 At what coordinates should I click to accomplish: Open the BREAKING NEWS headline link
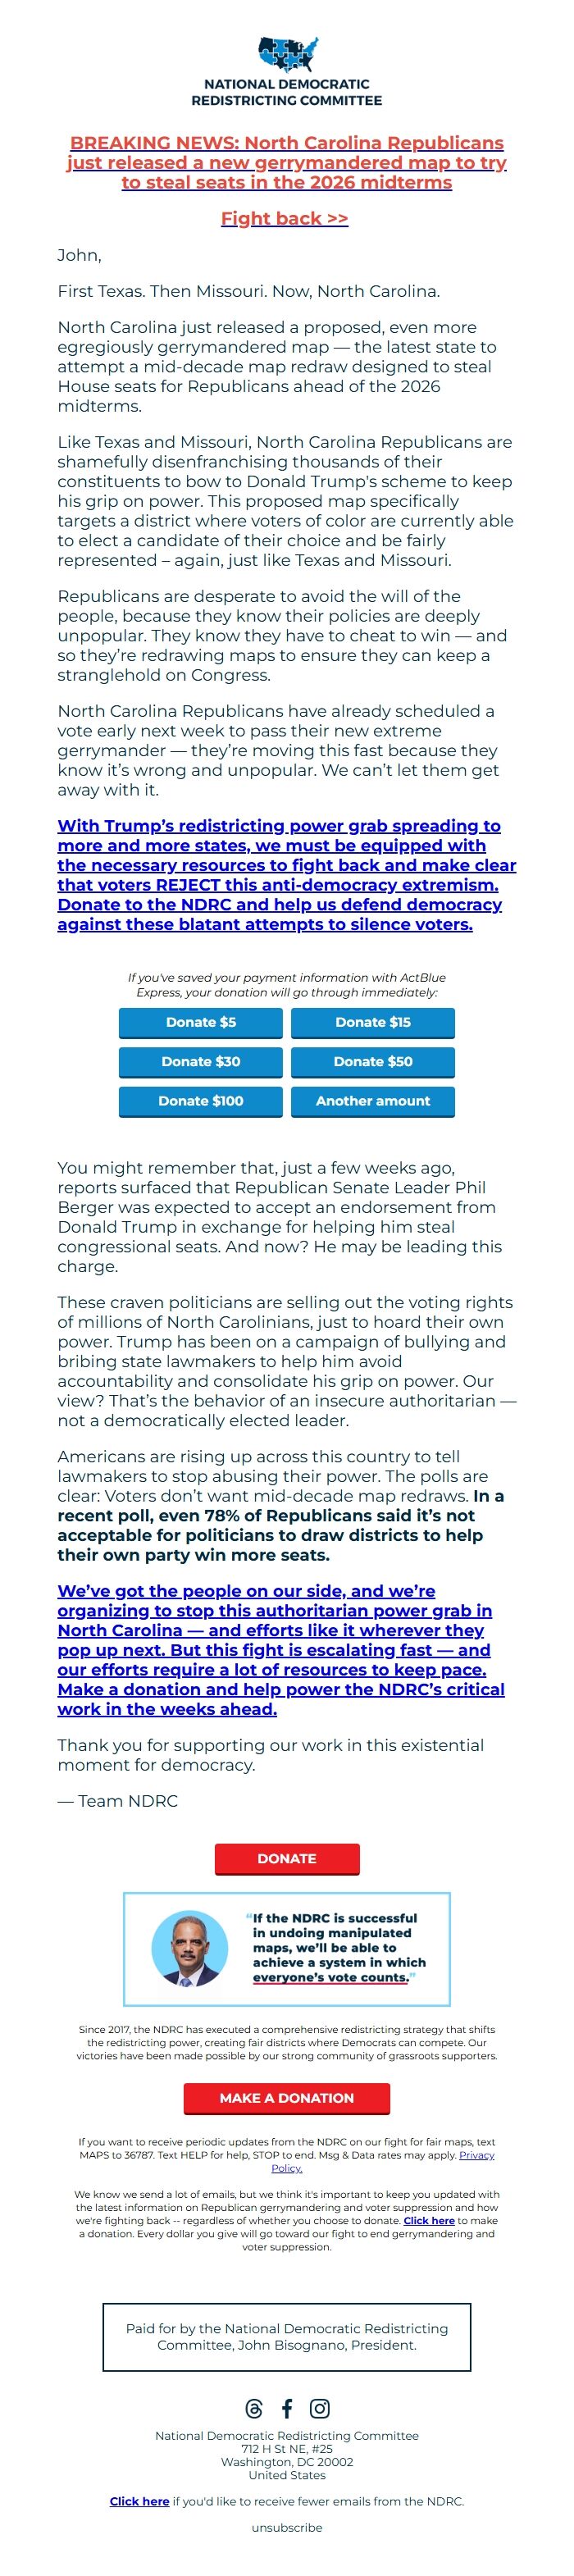point(287,162)
